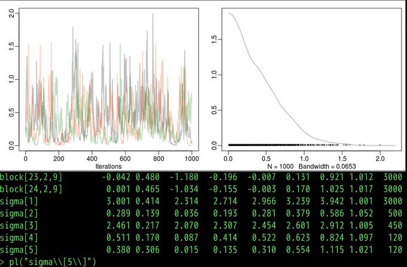Click the sigma[2] Rhat value 1.052
Image resolution: width=407 pixels, height=267 pixels.
pyautogui.click(x=361, y=213)
